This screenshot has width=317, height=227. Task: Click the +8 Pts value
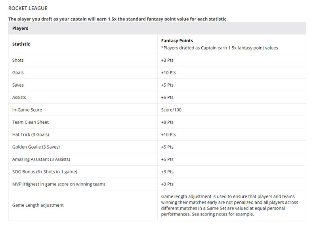(167, 122)
